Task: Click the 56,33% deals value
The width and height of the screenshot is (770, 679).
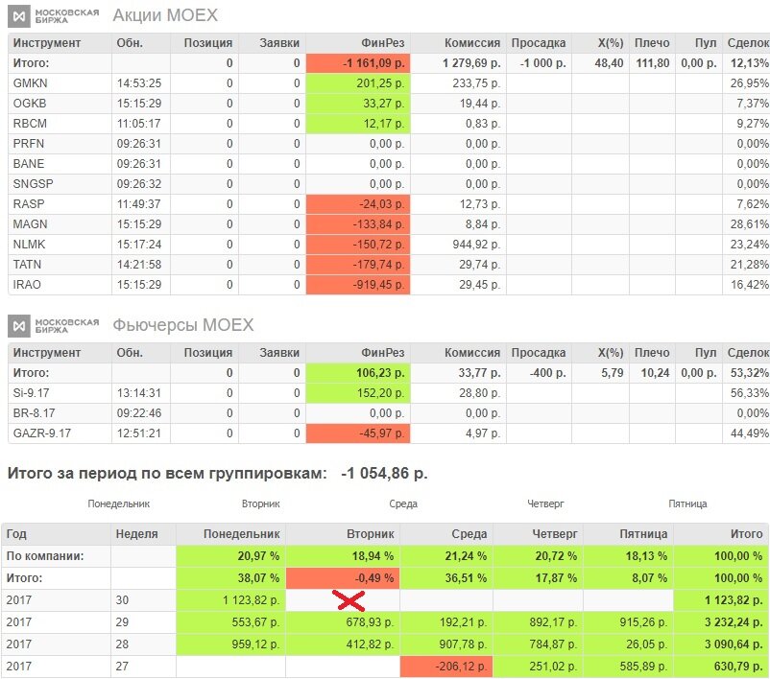Action: (x=749, y=393)
